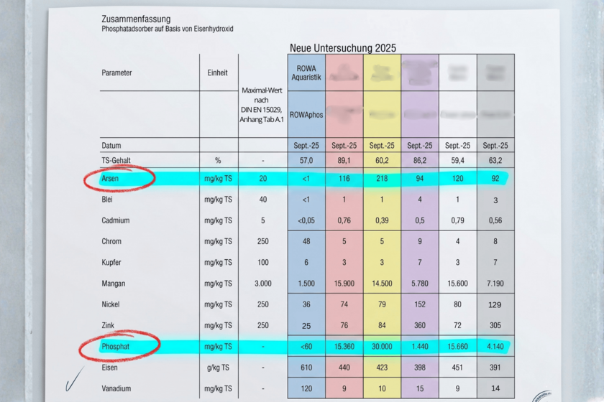Click the Maximal-Wert nach DIN EN 15029 header
Viewport: 604px width, 402px height.
coord(262,105)
